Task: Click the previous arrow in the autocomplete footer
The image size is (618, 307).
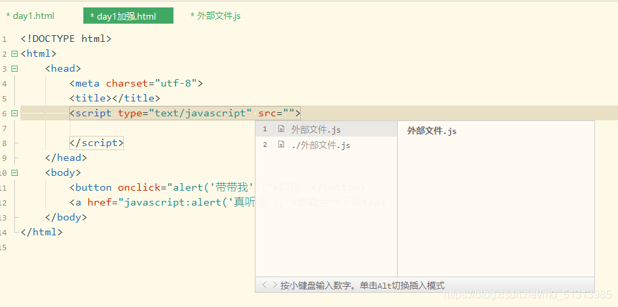Action: (264, 285)
